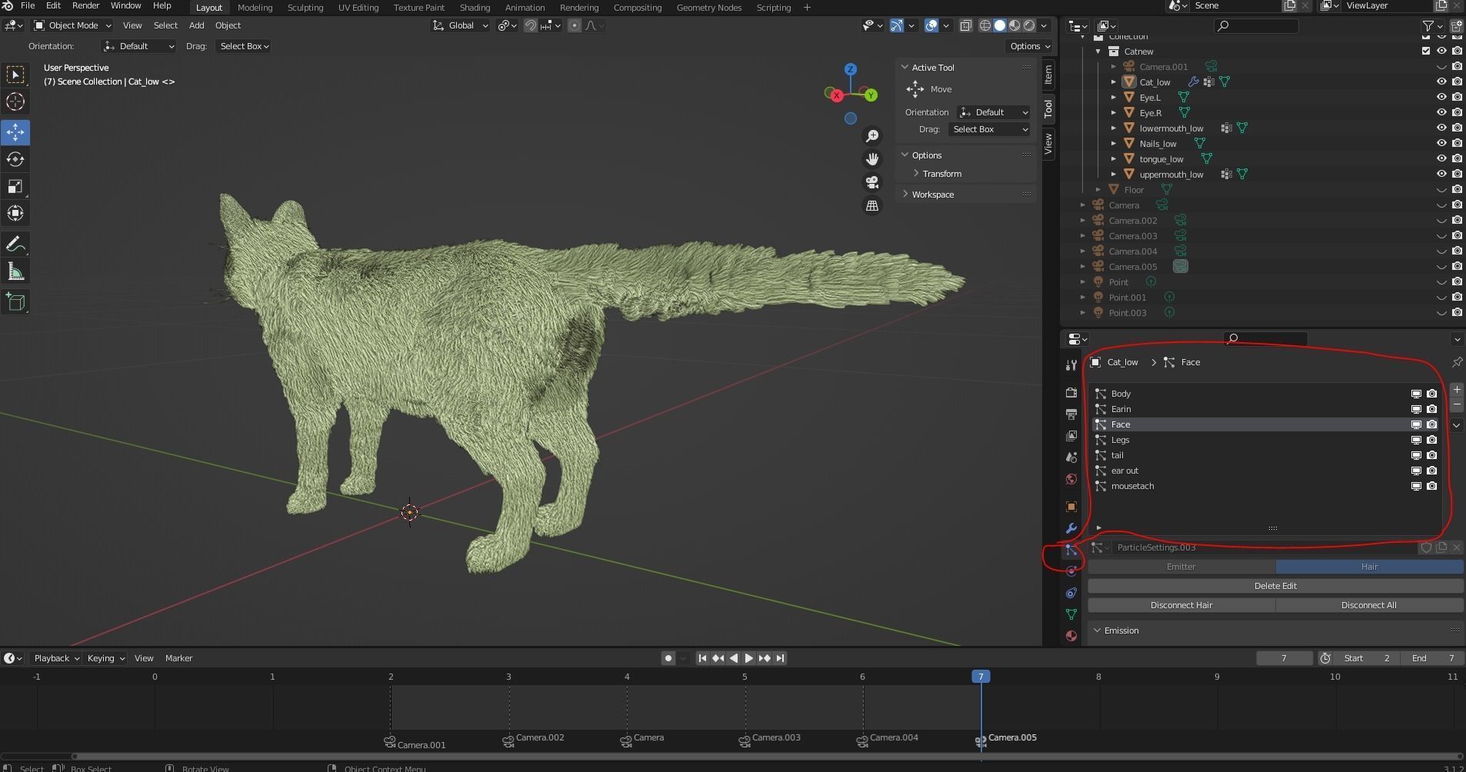The image size is (1466, 772).
Task: Select Hair particle type button
Action: click(1369, 567)
